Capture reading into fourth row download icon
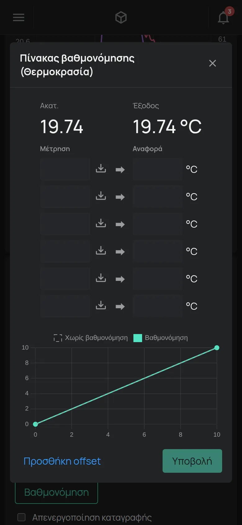The image size is (242, 525). coord(101,251)
